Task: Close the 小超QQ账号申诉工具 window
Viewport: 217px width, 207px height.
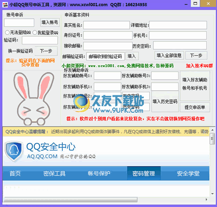Action: click(208, 4)
